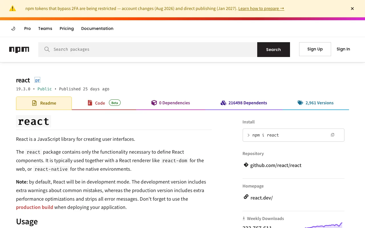
Task: Show the 2,961 Versions tab
Action: click(316, 103)
